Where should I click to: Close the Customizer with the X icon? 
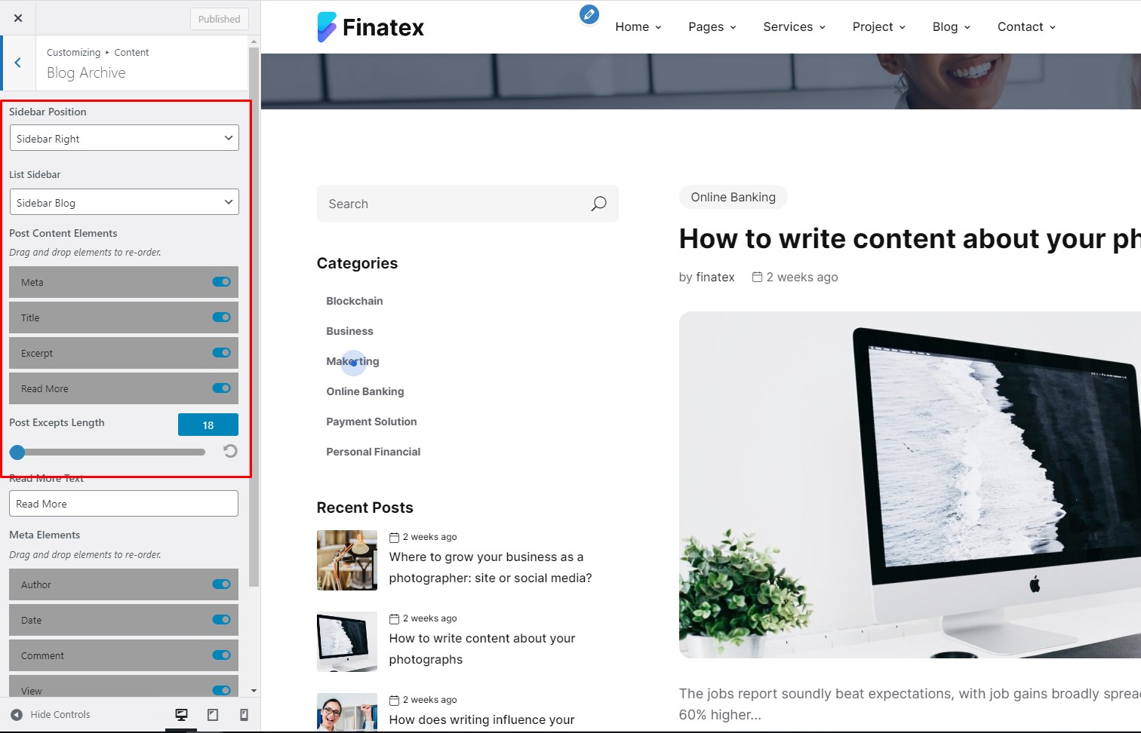point(18,18)
